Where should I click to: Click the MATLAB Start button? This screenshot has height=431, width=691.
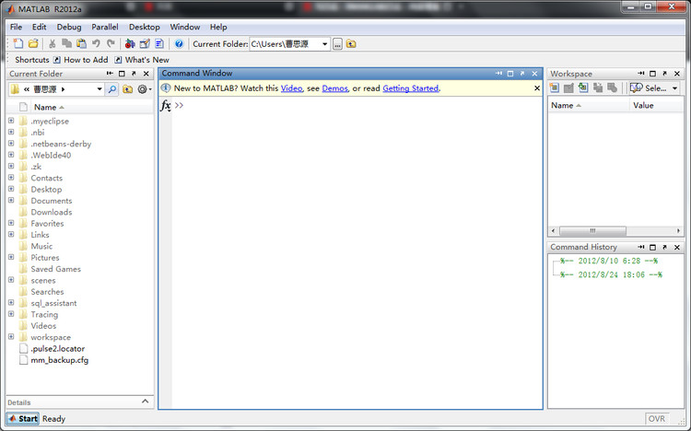click(x=23, y=419)
